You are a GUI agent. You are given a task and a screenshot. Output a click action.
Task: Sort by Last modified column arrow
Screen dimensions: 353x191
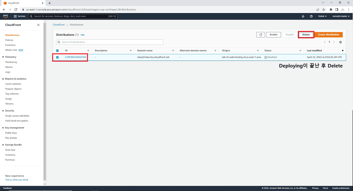[343, 51]
